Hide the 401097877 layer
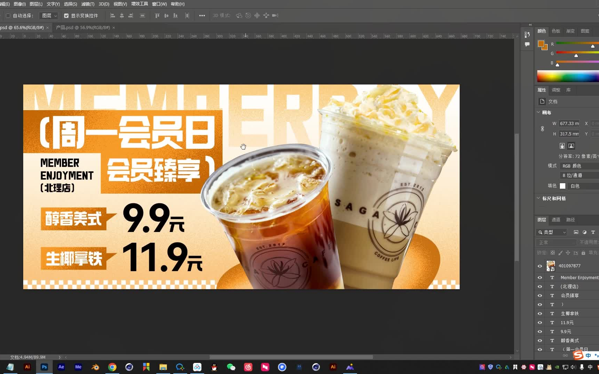The width and height of the screenshot is (599, 374). pos(540,266)
